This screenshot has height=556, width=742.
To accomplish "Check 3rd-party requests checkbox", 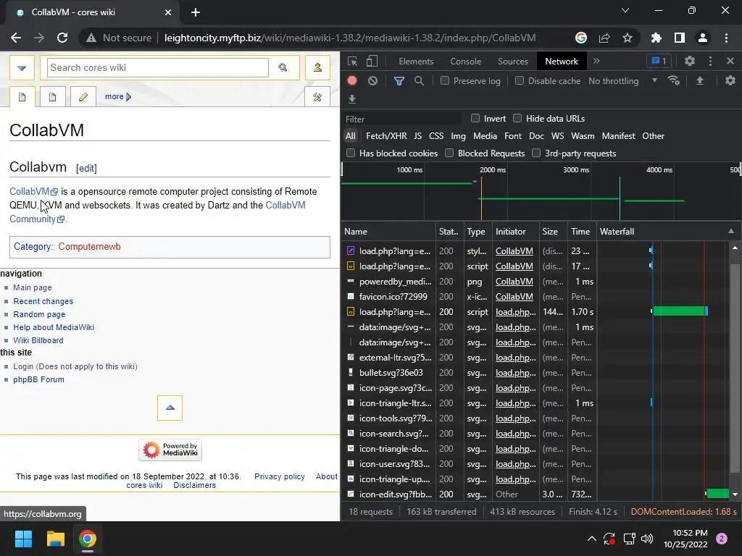I will [536, 153].
